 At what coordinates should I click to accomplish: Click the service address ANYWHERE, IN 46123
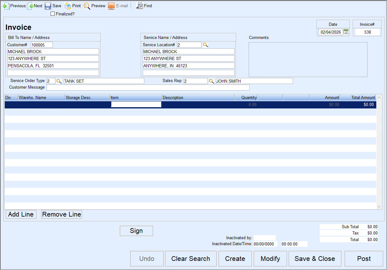click(x=189, y=66)
